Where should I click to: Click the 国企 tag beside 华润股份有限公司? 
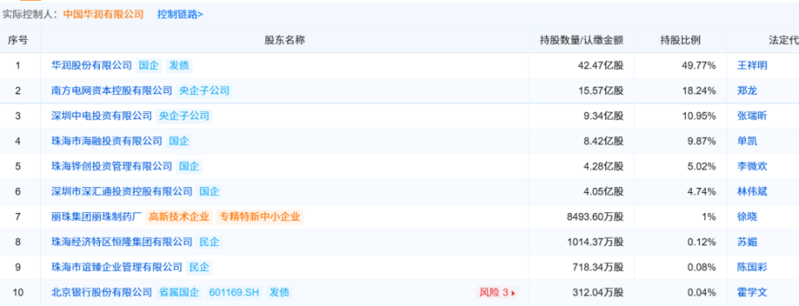tap(149, 65)
